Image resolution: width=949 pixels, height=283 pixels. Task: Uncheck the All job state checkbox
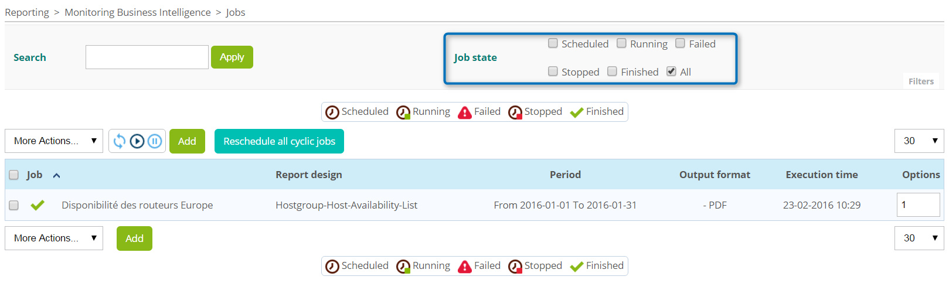click(671, 71)
